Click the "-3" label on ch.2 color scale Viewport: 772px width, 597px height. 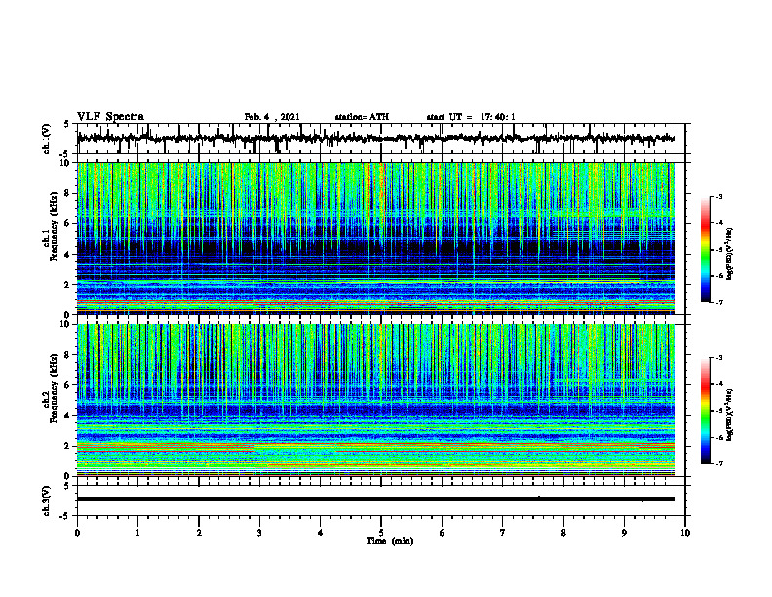click(x=718, y=358)
